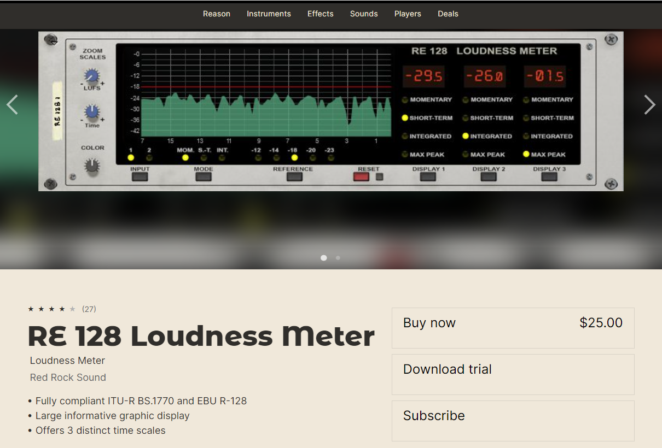This screenshot has height=448, width=662.
Task: Click the INTEGRATED LED under the -01.5 readout
Action: click(526, 136)
